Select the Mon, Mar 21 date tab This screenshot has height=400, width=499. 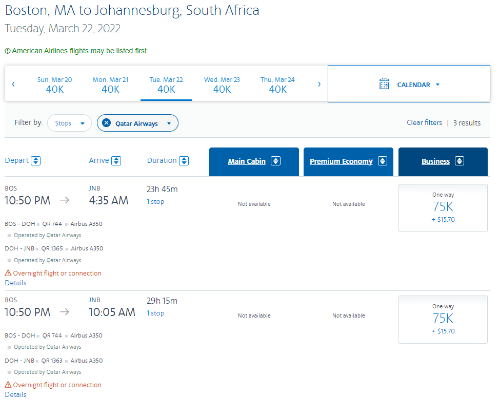tap(110, 84)
